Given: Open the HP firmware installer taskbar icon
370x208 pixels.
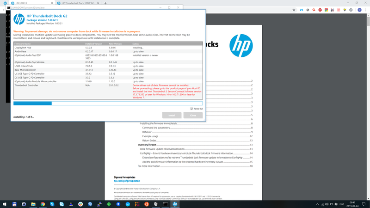Looking at the screenshot, I should [x=175, y=204].
